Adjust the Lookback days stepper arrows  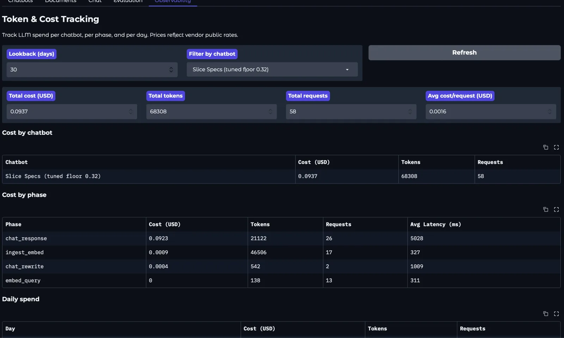pos(171,70)
